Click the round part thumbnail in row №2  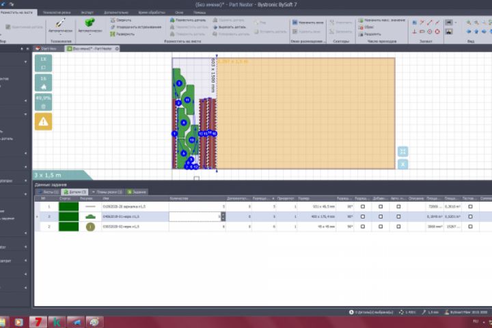click(90, 226)
